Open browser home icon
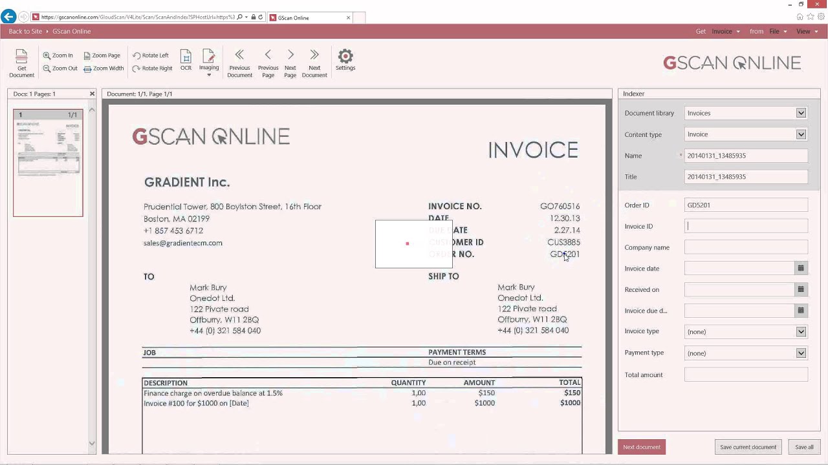The width and height of the screenshot is (828, 465). coord(800,17)
